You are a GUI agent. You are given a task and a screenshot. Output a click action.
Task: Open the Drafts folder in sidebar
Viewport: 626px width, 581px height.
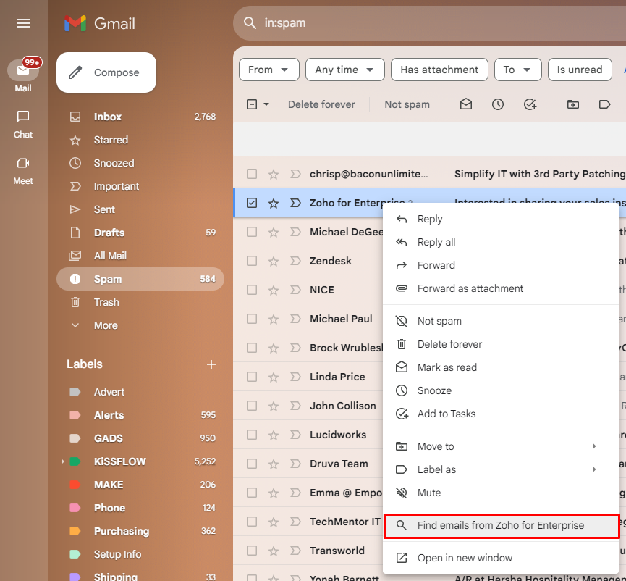(x=140, y=233)
